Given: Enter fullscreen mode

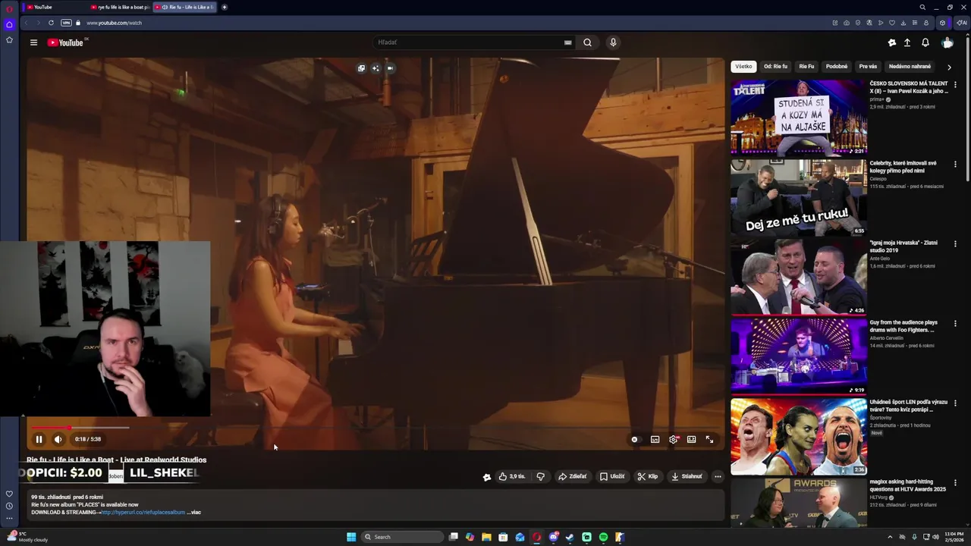Looking at the screenshot, I should (x=709, y=439).
